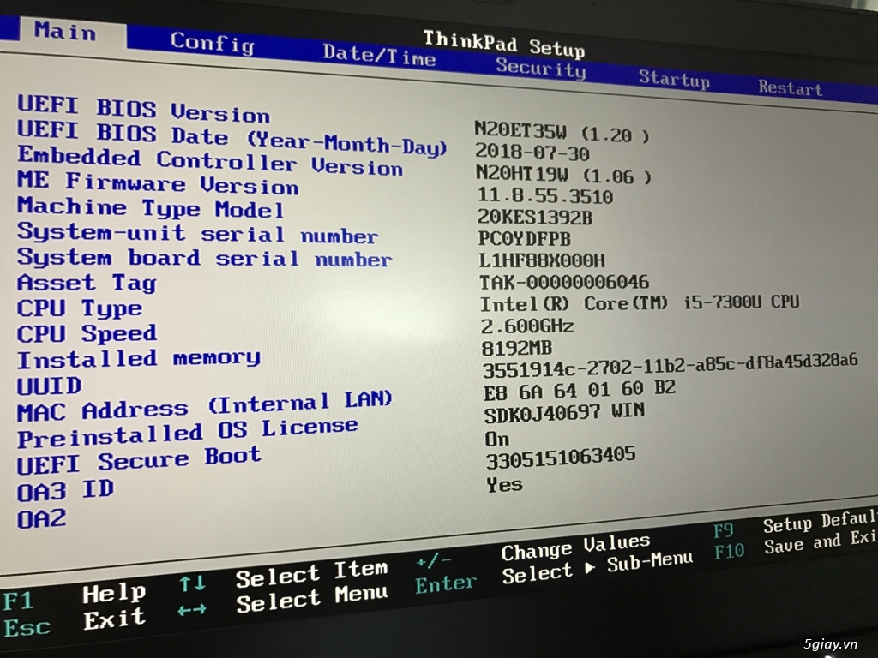The image size is (878, 658).
Task: Click OA3 ID value 3305151063405
Action: point(561,458)
